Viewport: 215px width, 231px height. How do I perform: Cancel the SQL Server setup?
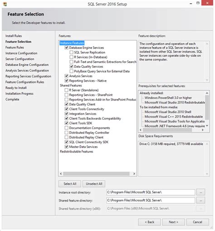(x=198, y=222)
